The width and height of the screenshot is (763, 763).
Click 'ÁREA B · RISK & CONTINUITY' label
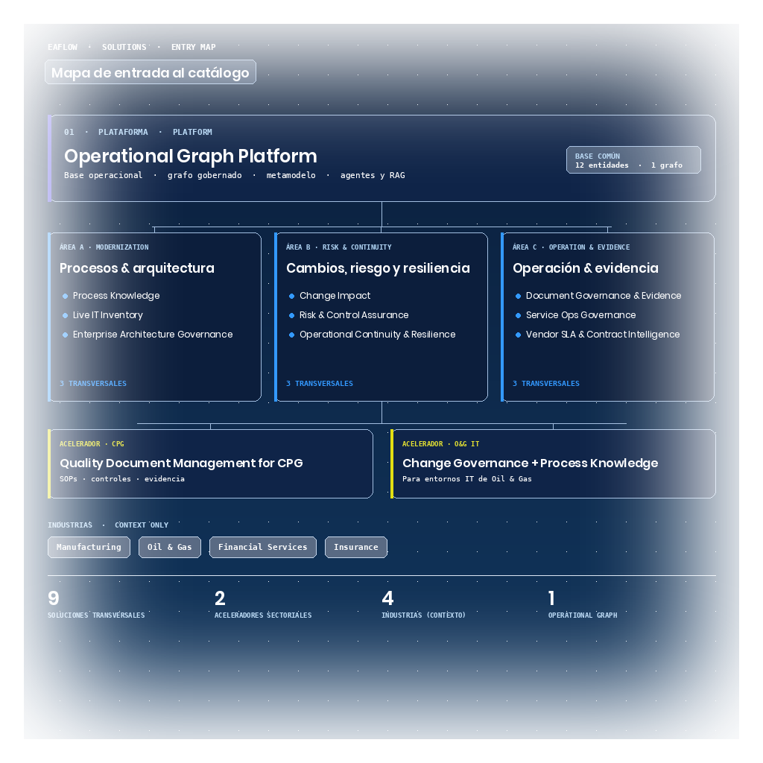point(339,247)
